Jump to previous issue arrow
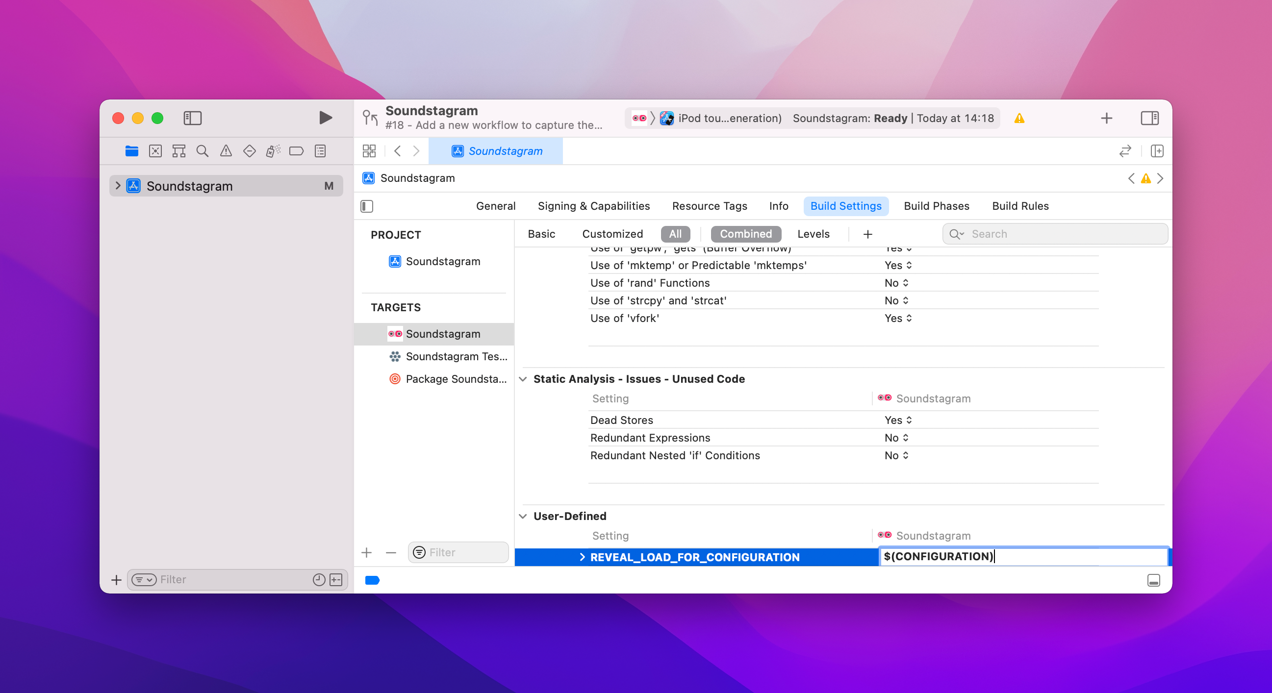The width and height of the screenshot is (1272, 693). tap(1131, 178)
